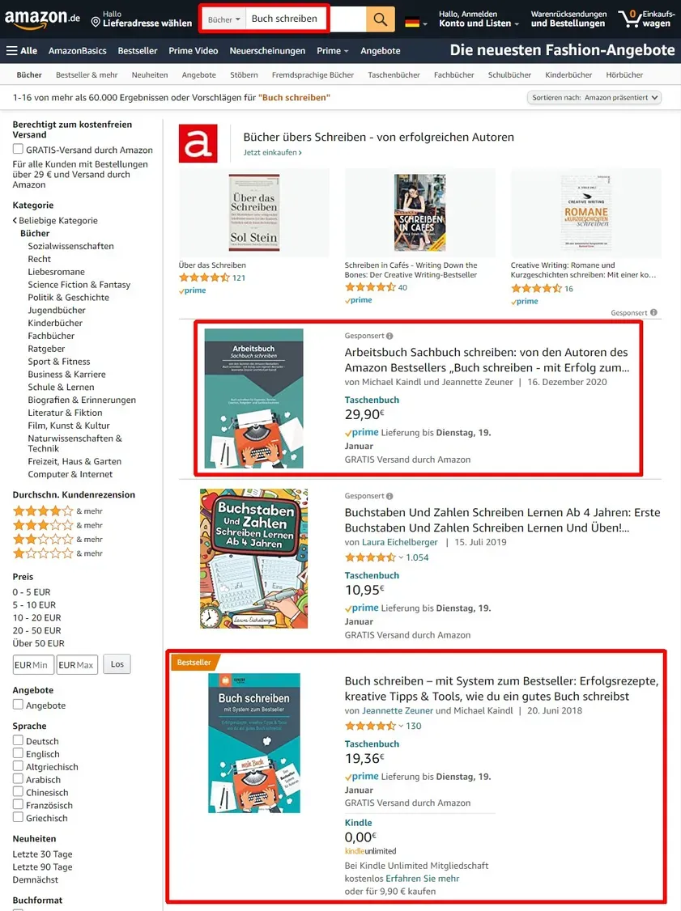
Task: Expand the Konto und Listen menu
Action: 479,23
